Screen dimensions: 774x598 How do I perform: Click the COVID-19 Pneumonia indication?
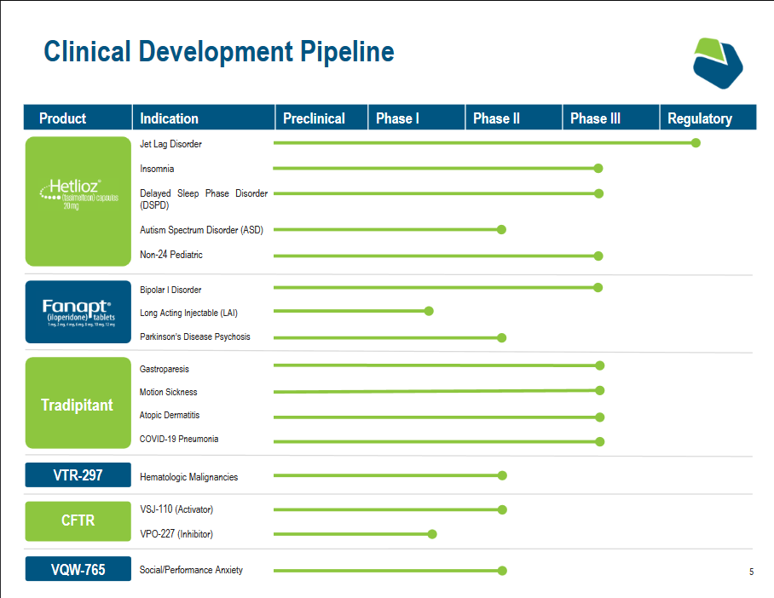click(x=179, y=439)
